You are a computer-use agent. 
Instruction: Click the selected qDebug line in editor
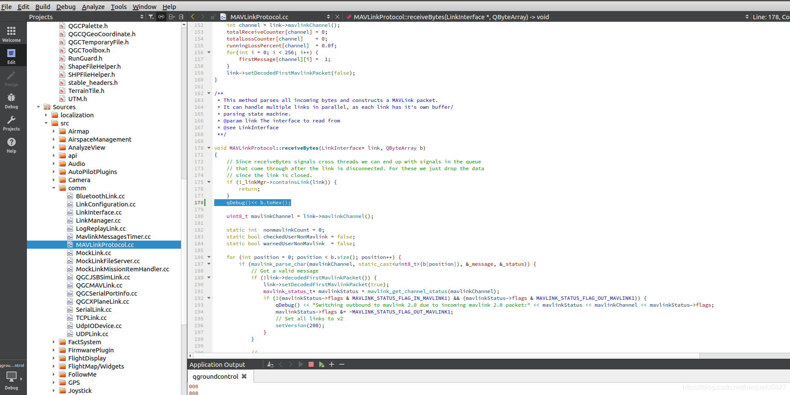(253, 203)
